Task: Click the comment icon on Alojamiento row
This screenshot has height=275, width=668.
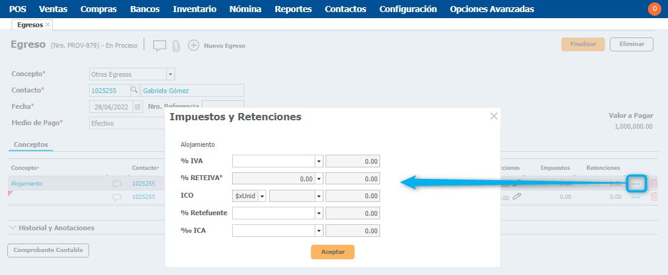Action: (x=117, y=184)
